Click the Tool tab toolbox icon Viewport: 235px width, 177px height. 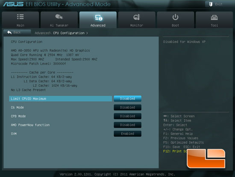point(214,18)
